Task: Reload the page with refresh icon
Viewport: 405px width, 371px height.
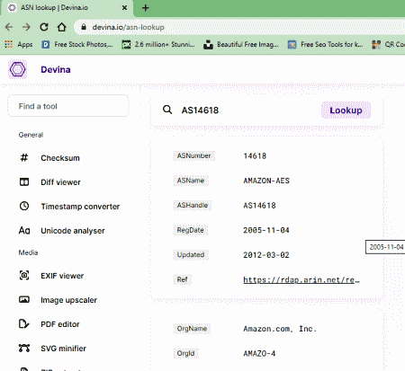Action: (44, 27)
